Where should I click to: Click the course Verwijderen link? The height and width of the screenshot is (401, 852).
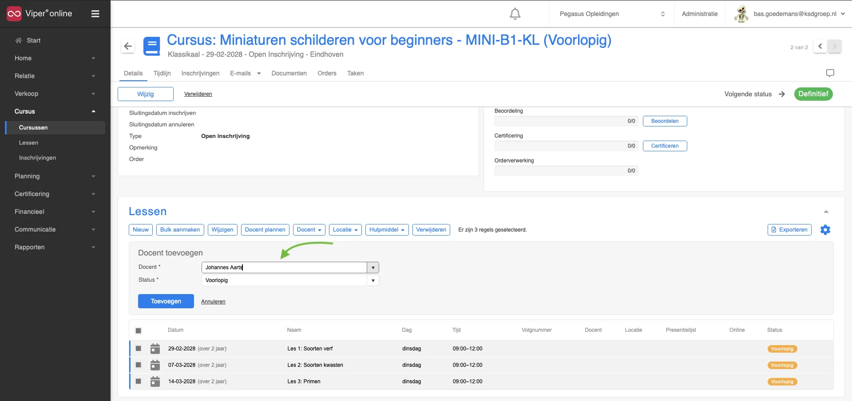click(198, 94)
